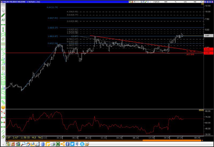214x147 pixels.
Task: Click the printer icon in bottom toolbar
Action: tap(53, 144)
